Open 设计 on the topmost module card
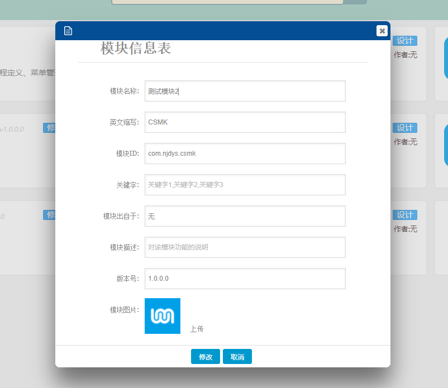 [x=405, y=41]
